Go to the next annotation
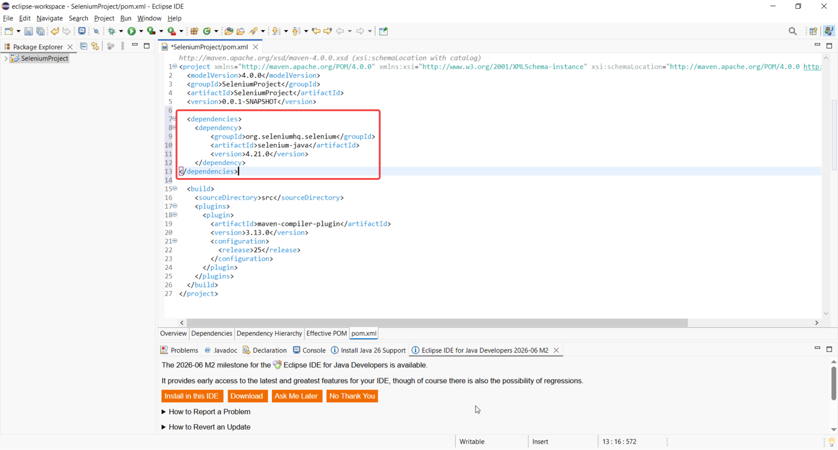 pyautogui.click(x=276, y=31)
